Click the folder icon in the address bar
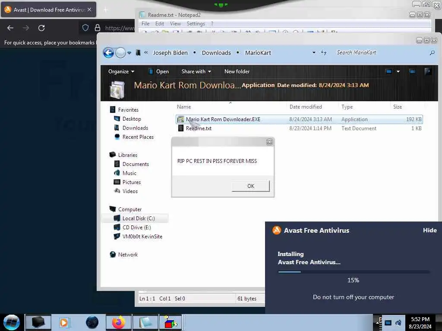 (x=138, y=53)
